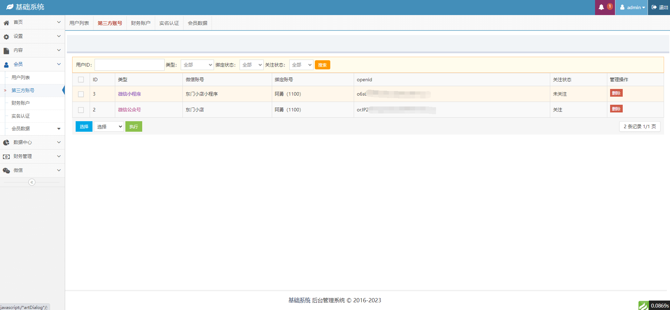Toggle the select-all checkbox in table header
Viewport: 670px width, 310px height.
81,80
